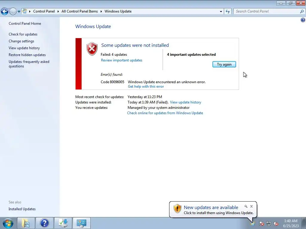Click the New updates are available balloon title
306x229 pixels.
point(211,208)
